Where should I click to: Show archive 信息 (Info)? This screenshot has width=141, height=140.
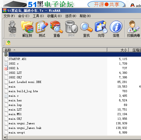(116, 29)
